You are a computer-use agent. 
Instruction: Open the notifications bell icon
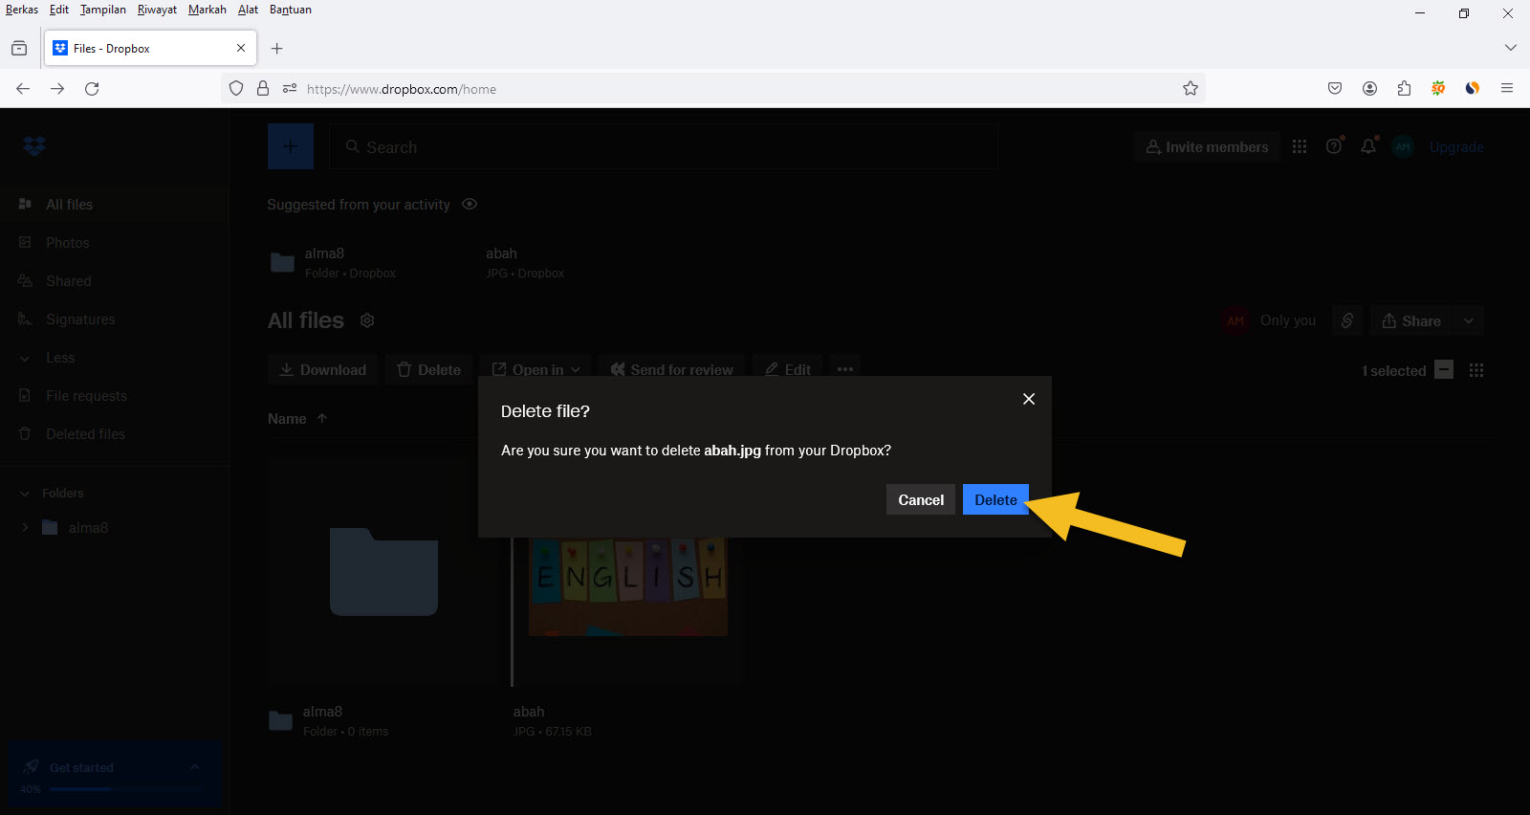coord(1368,146)
